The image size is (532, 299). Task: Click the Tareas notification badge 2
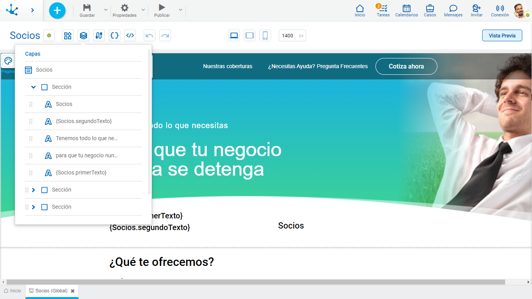[379, 6]
